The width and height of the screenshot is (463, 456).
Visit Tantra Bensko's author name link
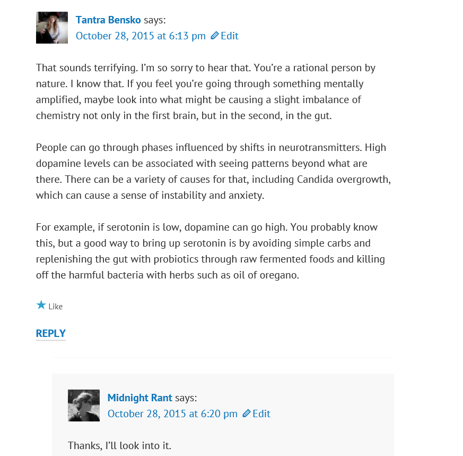click(x=108, y=20)
